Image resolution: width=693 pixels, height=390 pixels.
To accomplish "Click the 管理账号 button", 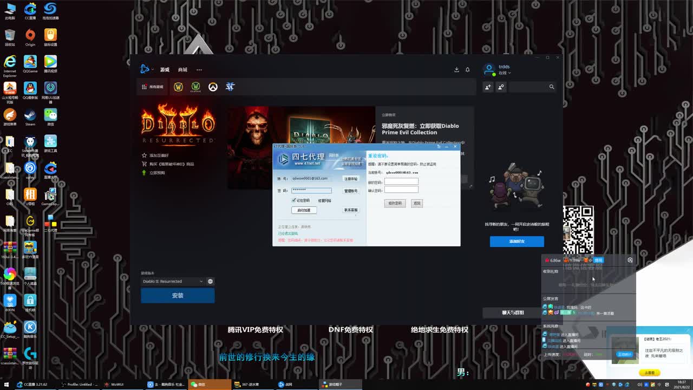I will tap(351, 191).
